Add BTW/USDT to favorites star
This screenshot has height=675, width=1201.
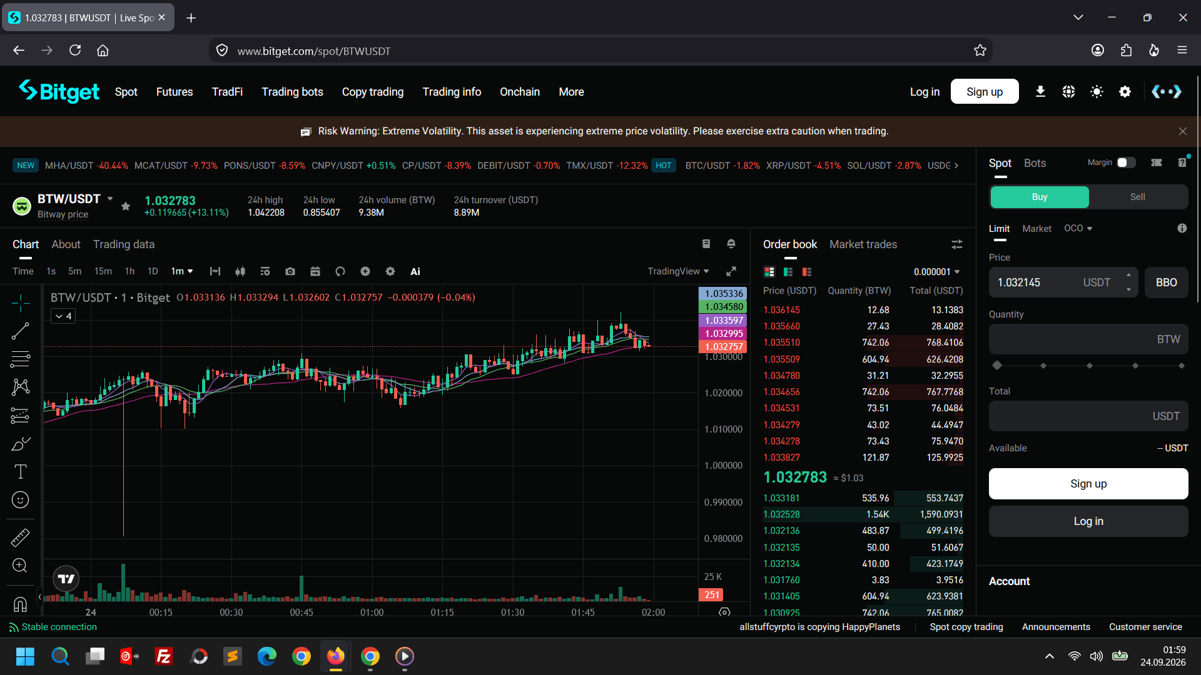[126, 206]
